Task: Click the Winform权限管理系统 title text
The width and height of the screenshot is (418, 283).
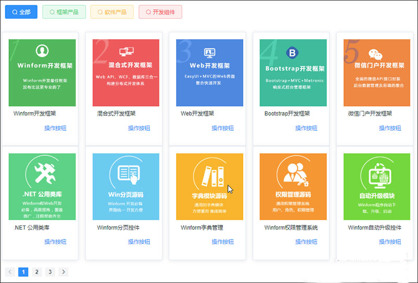Action: click(291, 228)
